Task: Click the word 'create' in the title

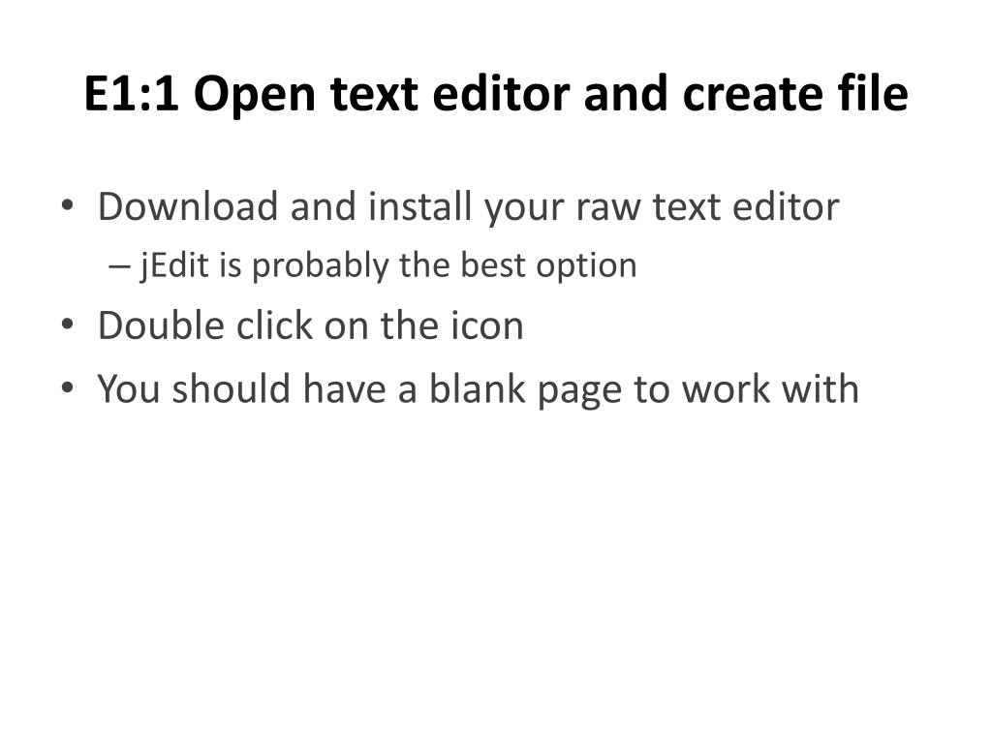Action: 754,94
